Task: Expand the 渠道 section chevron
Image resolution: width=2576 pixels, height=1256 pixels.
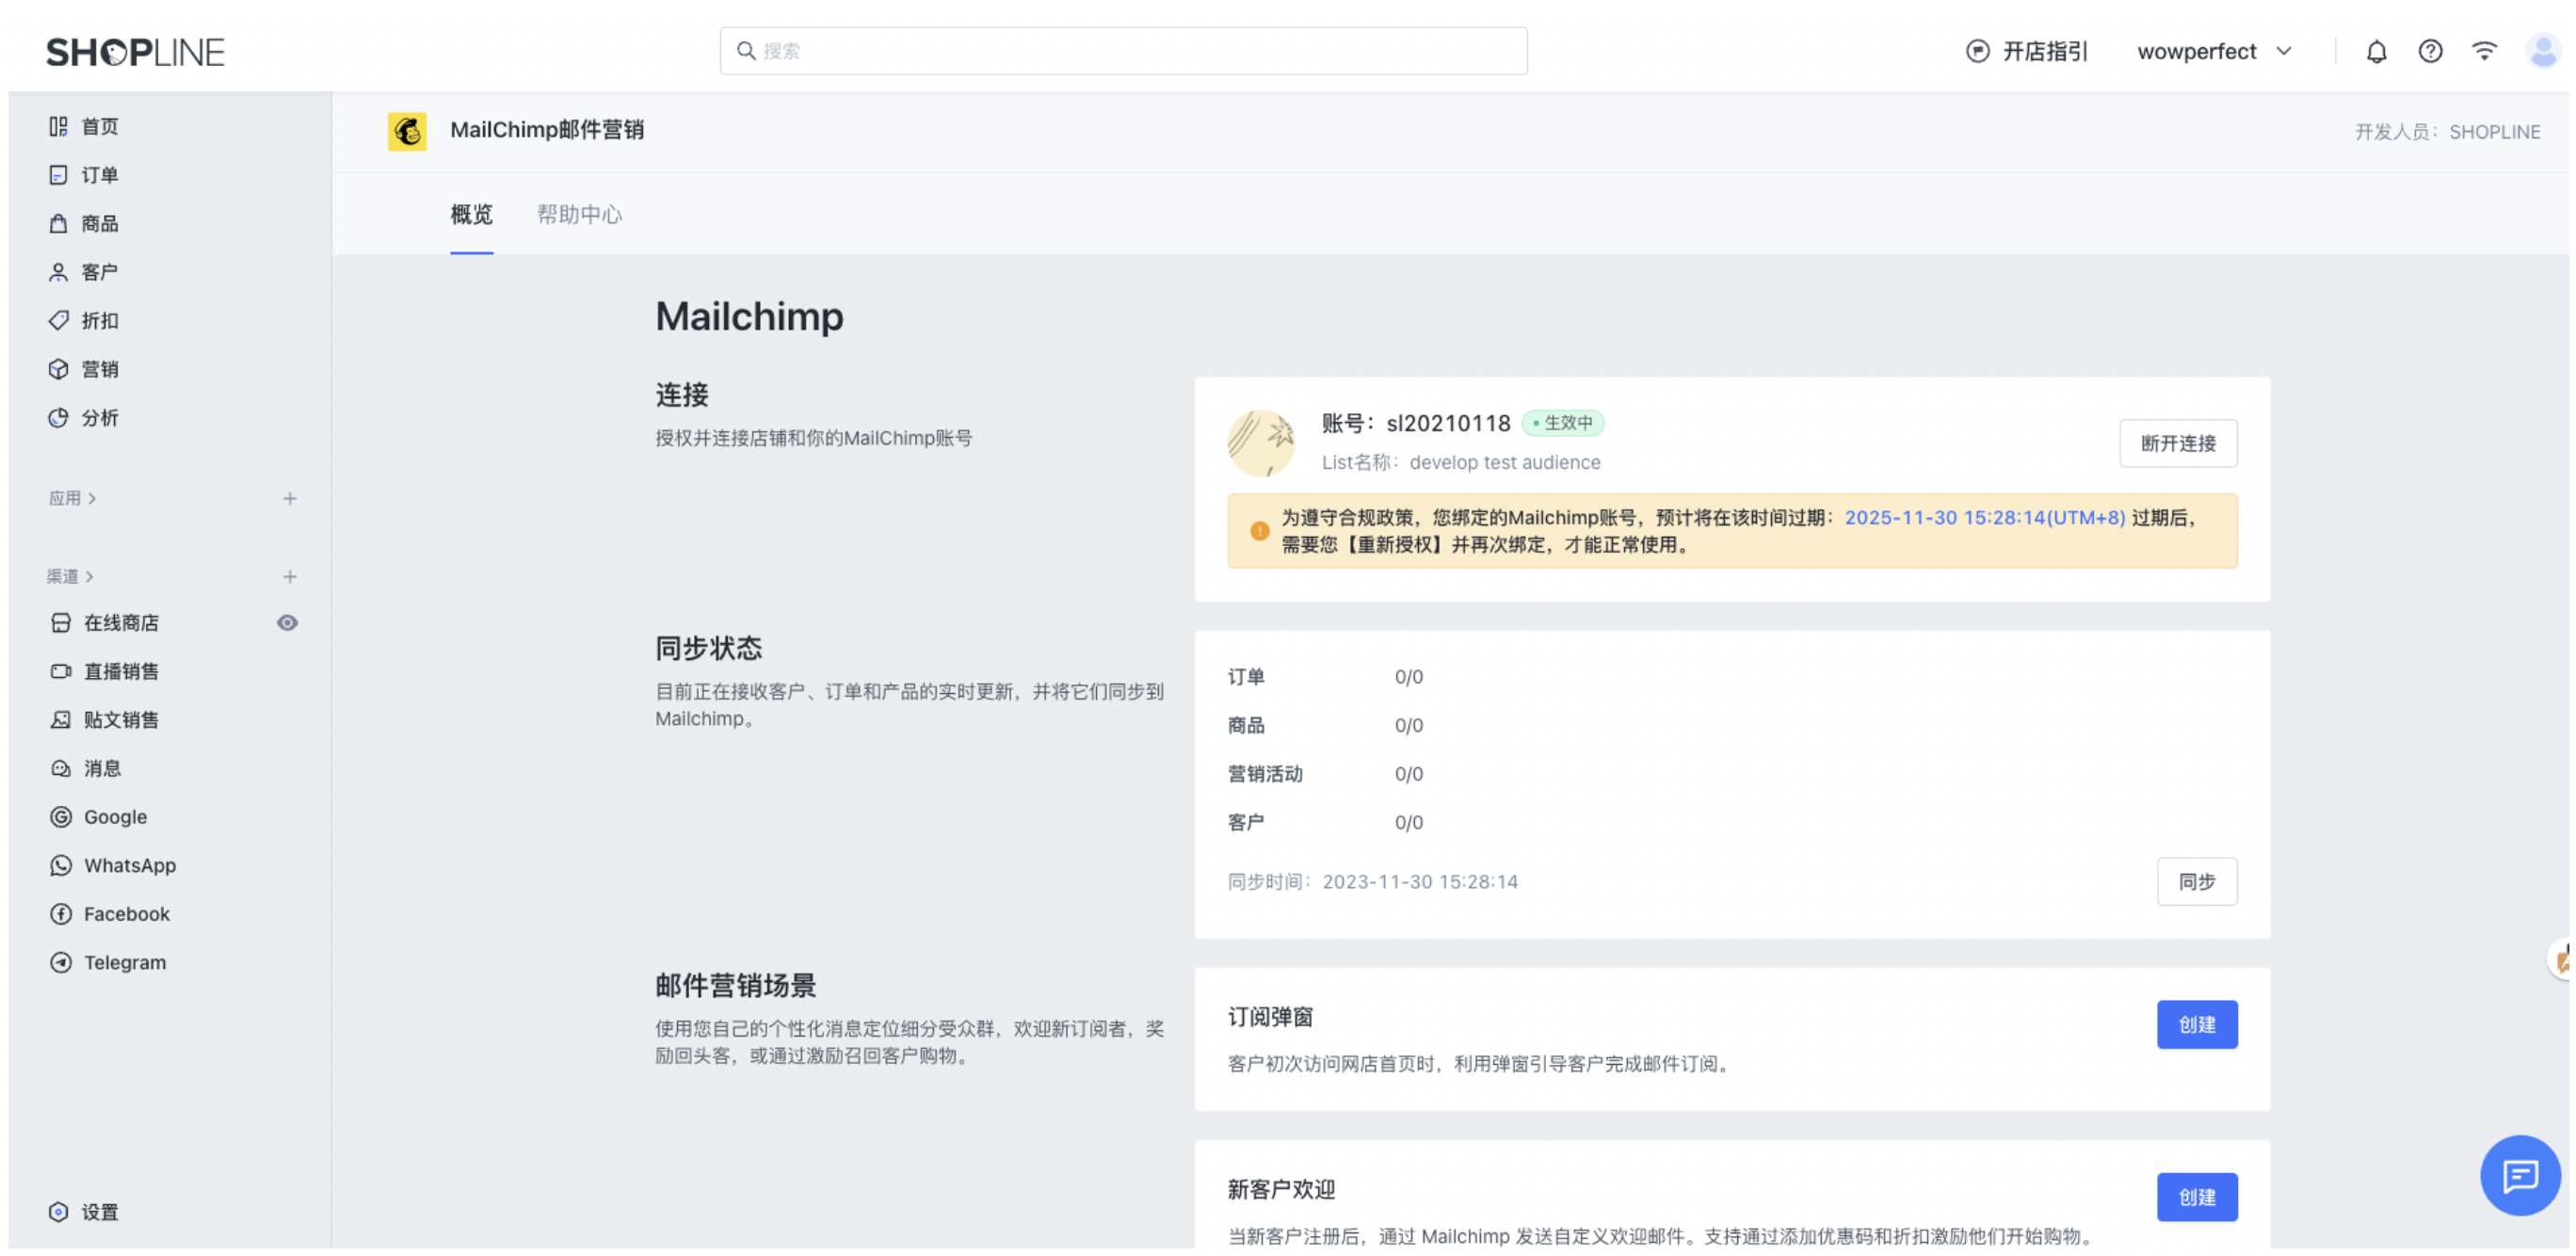Action: pos(90,576)
